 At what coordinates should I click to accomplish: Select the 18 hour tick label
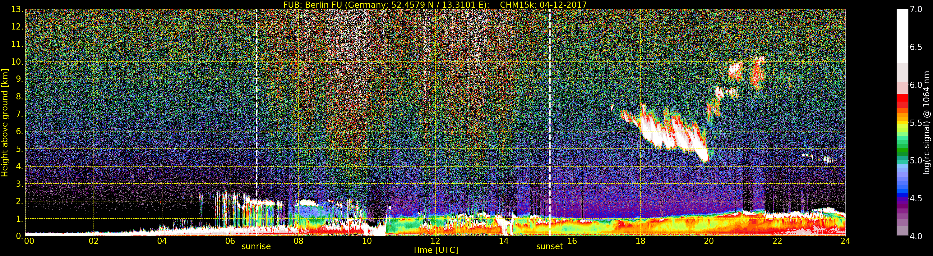640,241
